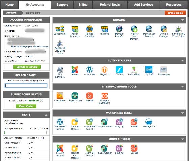Collapse the Domains section
The width and height of the screenshot is (189, 161).
pos(182,20)
